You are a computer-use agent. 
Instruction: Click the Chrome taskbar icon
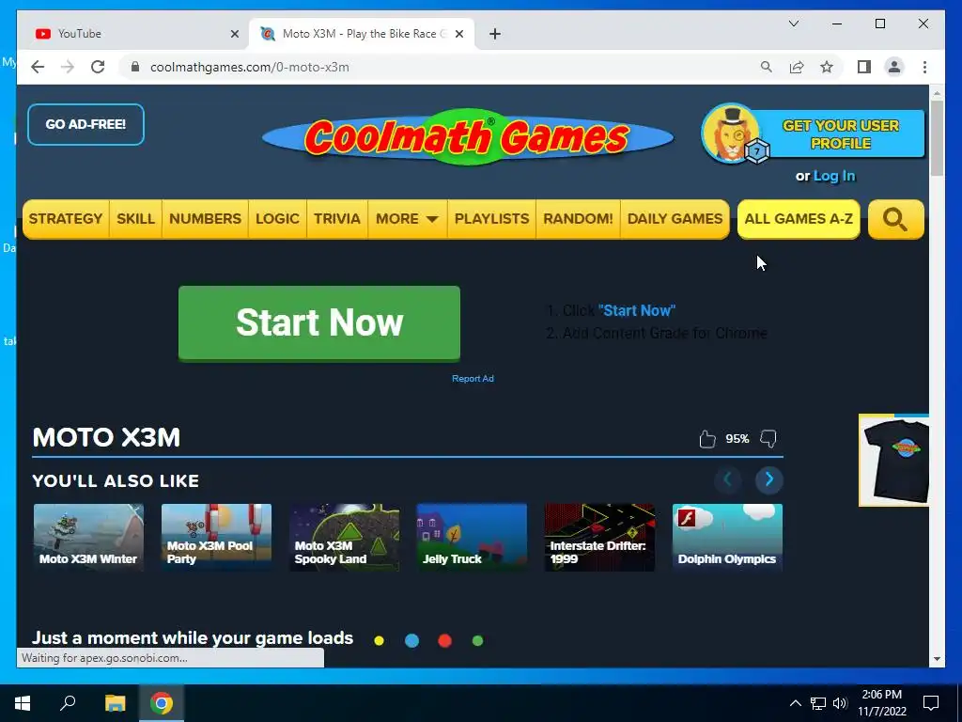tap(162, 703)
